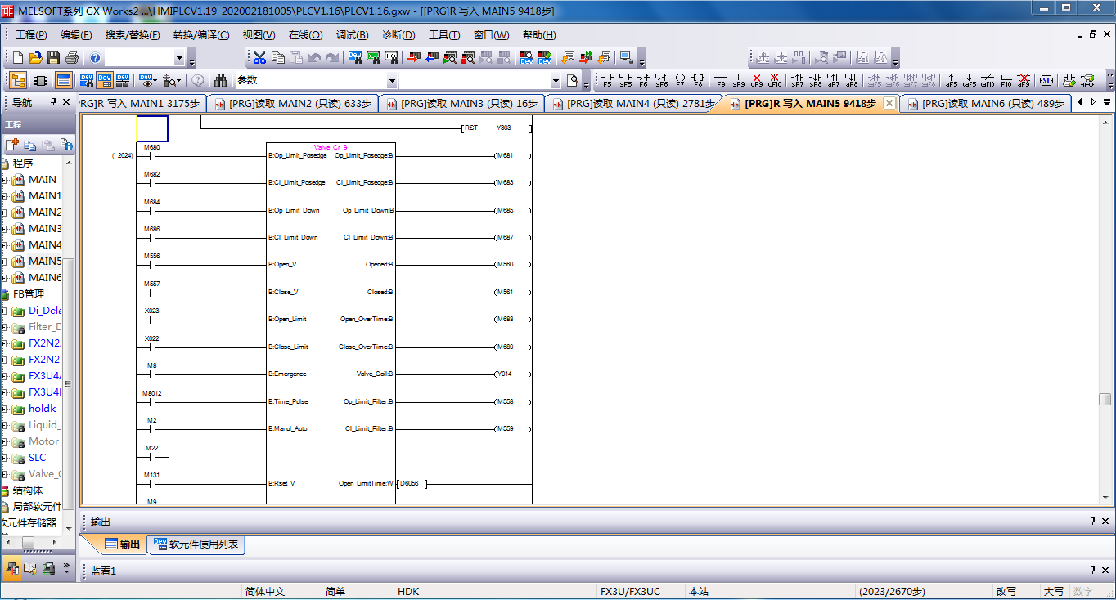Pin the navigation panel

point(54,102)
